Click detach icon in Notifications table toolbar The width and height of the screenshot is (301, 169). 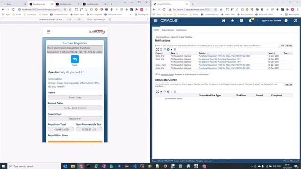158,50
